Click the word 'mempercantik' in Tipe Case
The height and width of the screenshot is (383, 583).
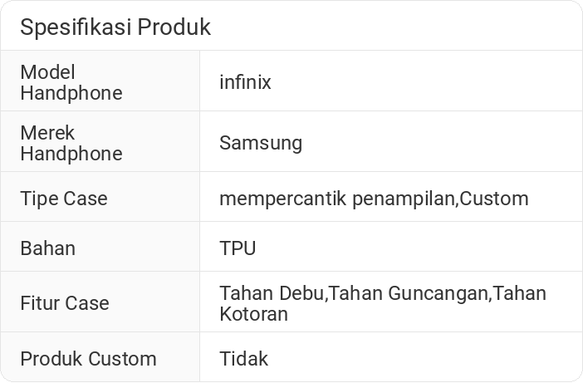click(282, 199)
